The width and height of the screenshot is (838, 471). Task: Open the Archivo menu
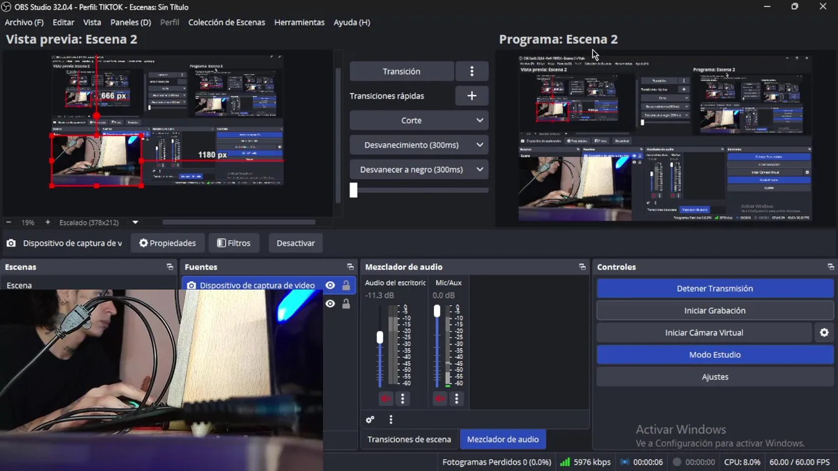coord(24,22)
